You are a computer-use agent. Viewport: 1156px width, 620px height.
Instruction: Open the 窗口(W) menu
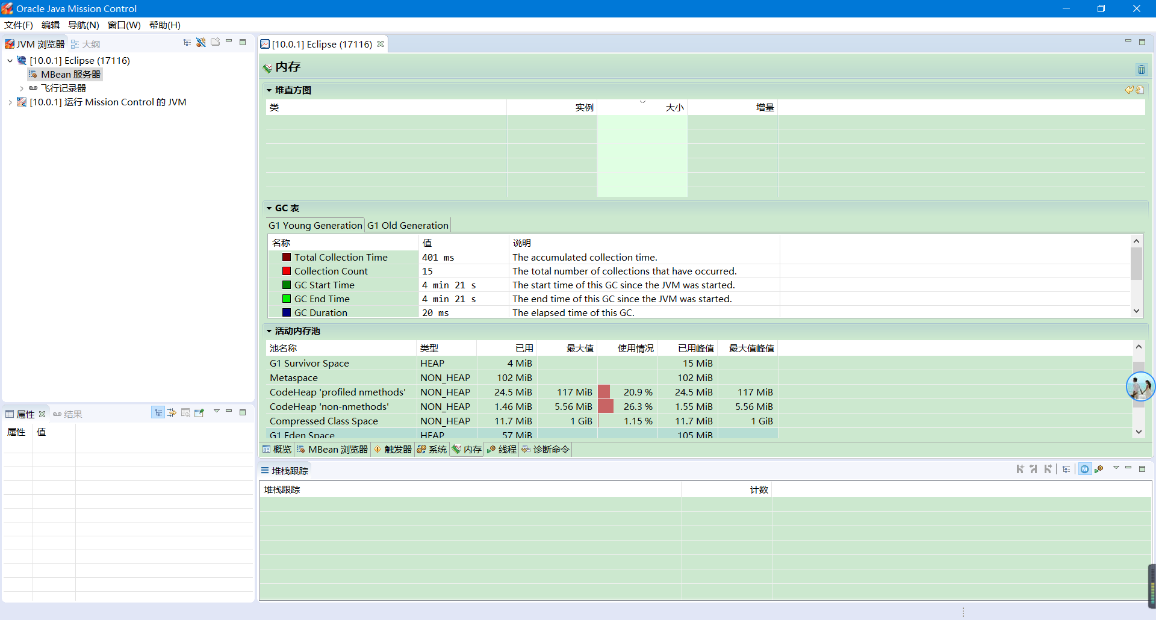pos(124,25)
